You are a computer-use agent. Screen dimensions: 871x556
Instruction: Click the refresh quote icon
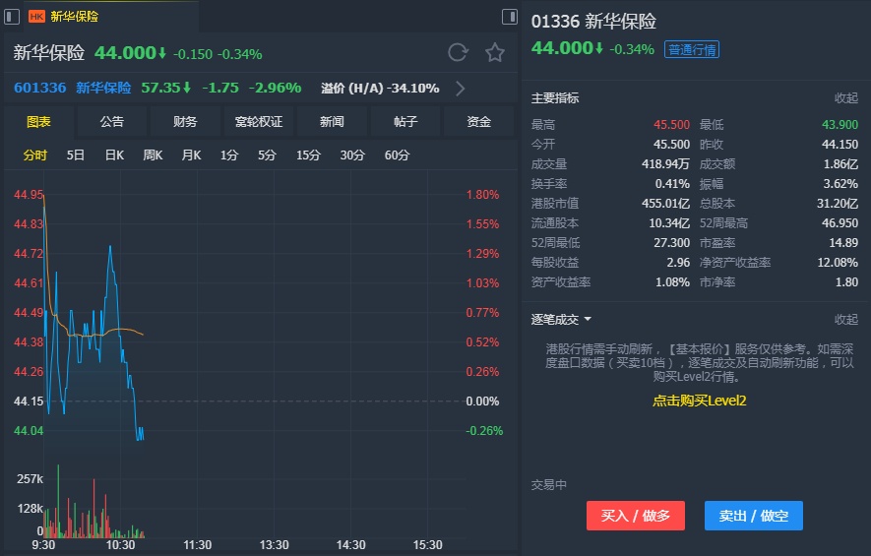point(458,53)
